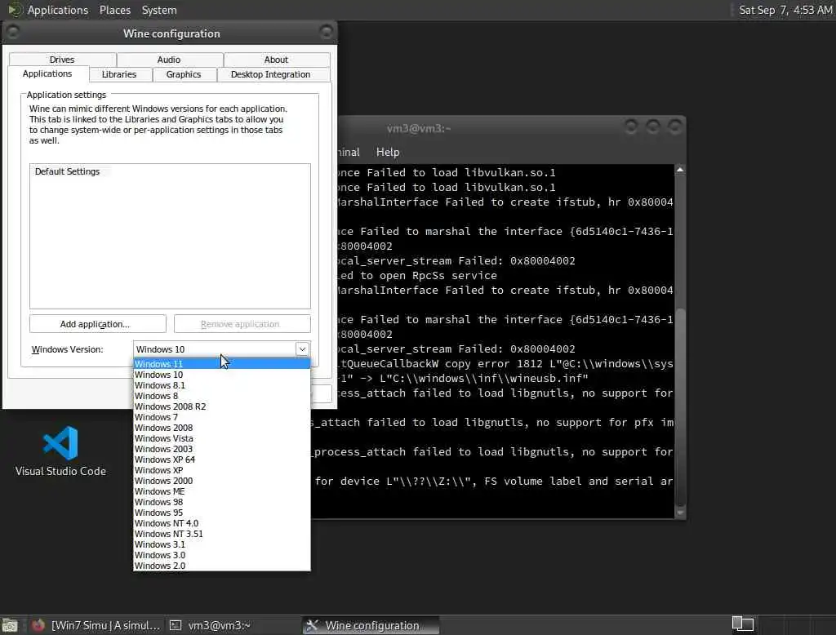
Task: Choose Windows 2008 from the list
Action: click(x=222, y=429)
